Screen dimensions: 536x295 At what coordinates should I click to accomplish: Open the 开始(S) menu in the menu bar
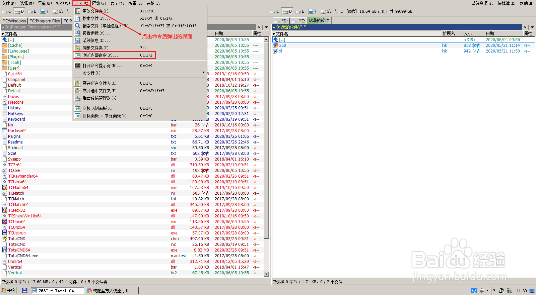pyautogui.click(x=153, y=3)
